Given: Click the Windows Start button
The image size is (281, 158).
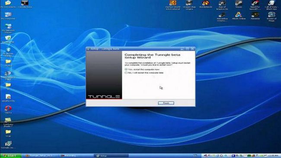Looking at the screenshot, I should 10,156.
